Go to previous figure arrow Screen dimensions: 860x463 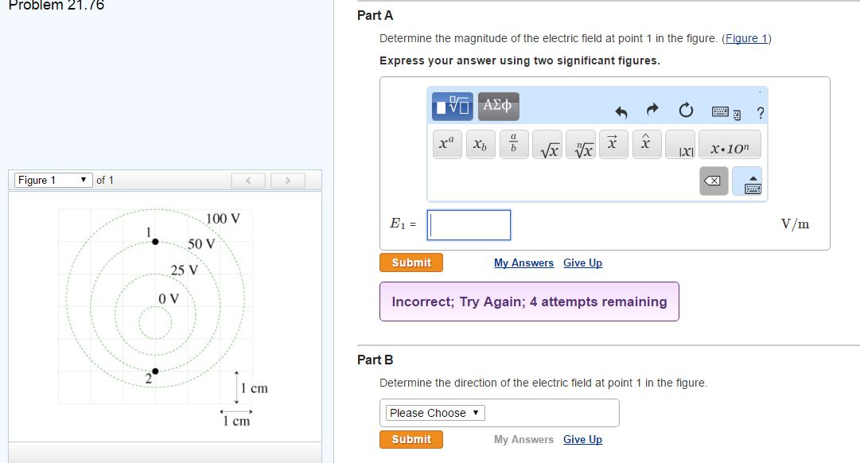248,181
